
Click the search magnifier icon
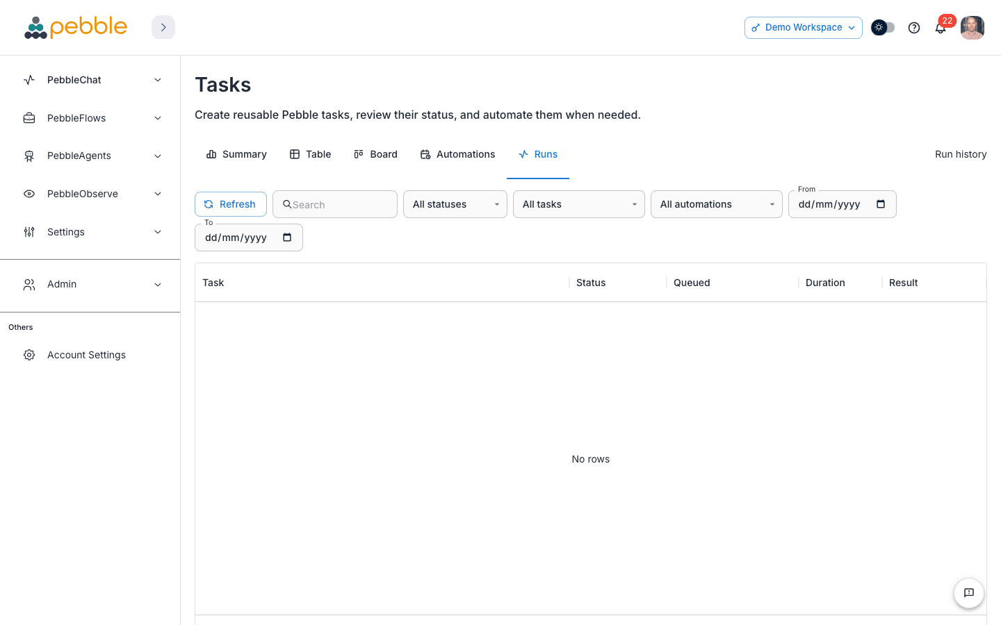(x=287, y=204)
